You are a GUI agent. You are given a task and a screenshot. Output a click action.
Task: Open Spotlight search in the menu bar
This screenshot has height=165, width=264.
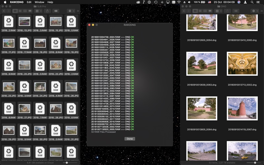[x=252, y=2]
